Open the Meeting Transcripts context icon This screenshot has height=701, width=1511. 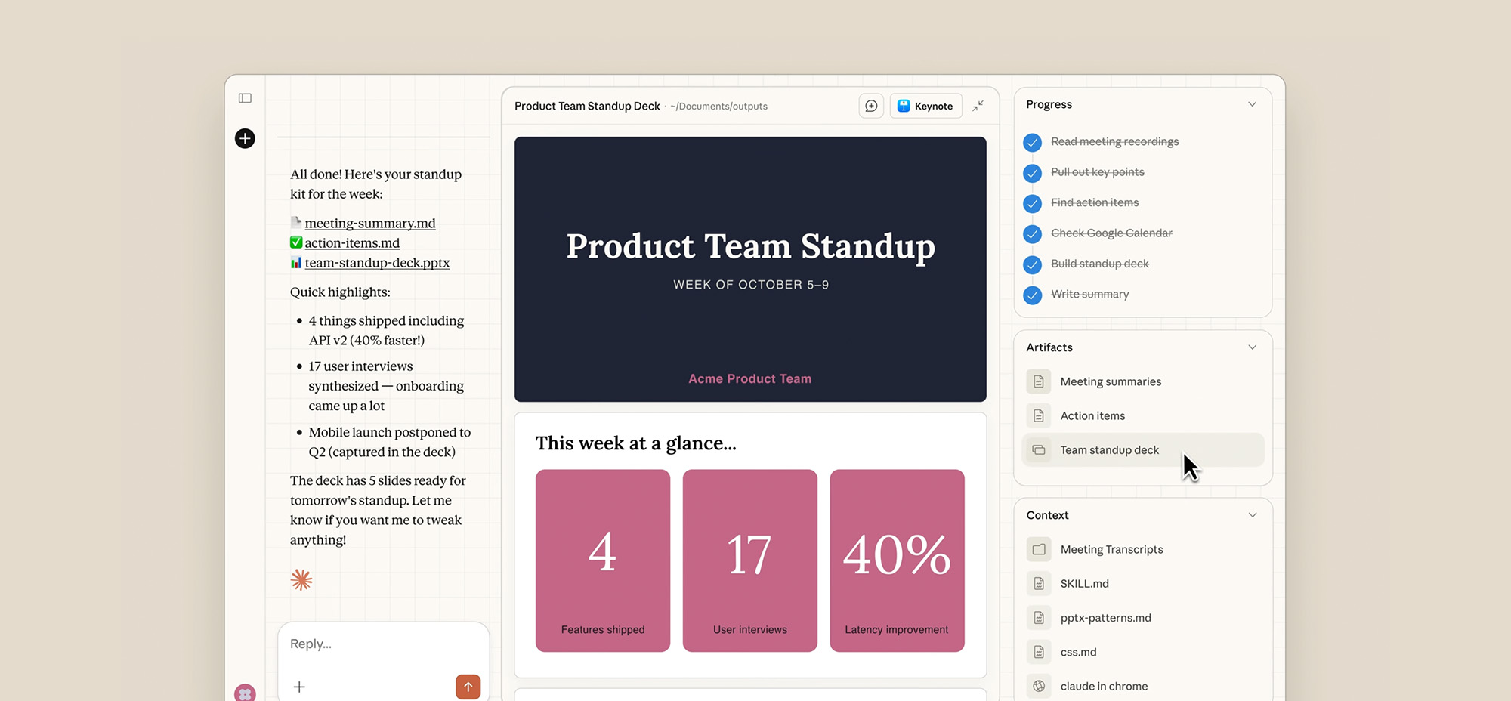pos(1038,549)
